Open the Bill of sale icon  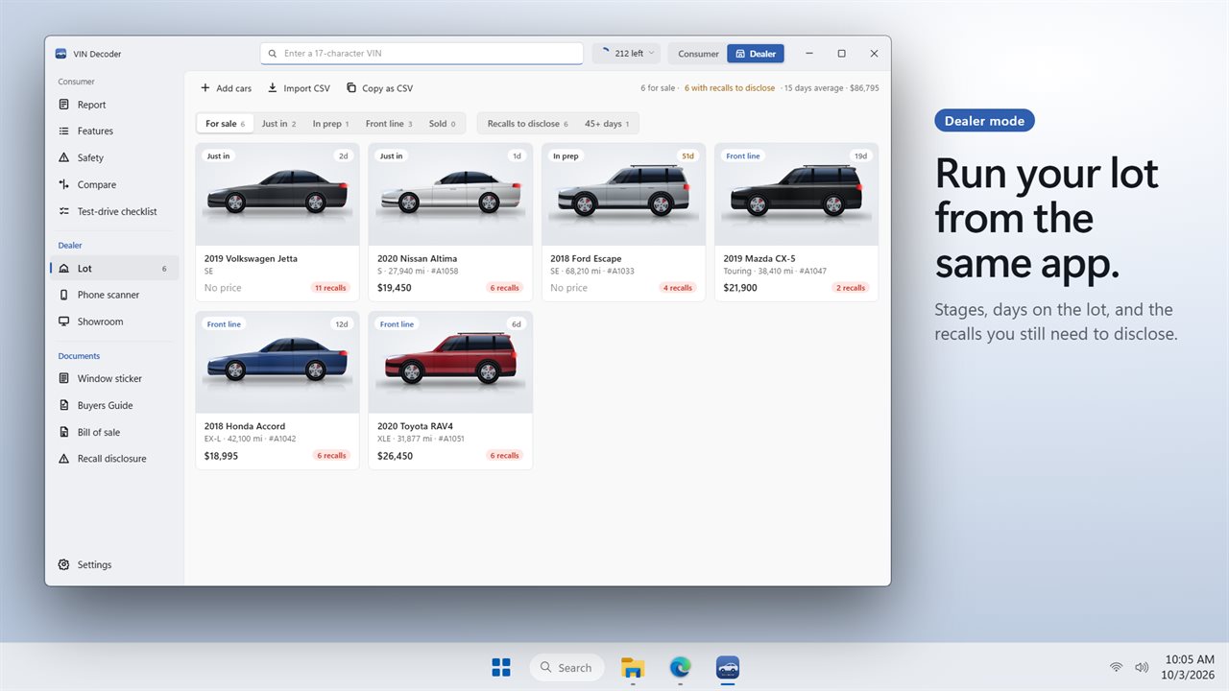[x=64, y=432]
